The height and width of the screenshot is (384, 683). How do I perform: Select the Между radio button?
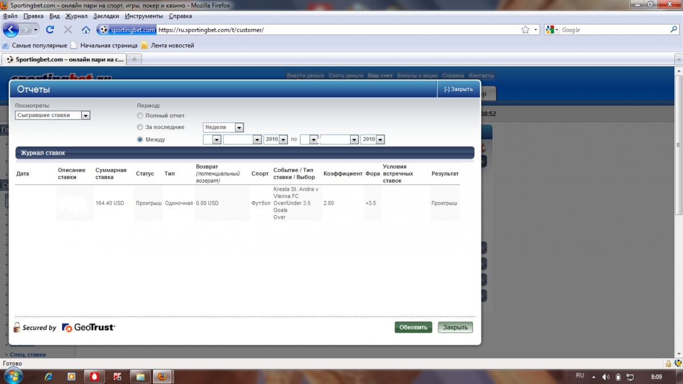(140, 139)
